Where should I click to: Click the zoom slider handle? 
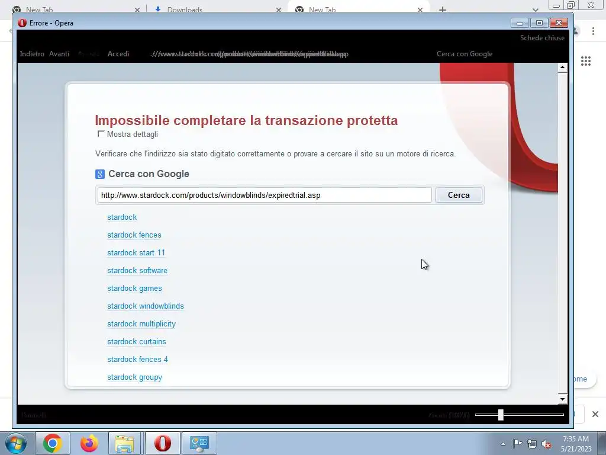[x=501, y=415]
